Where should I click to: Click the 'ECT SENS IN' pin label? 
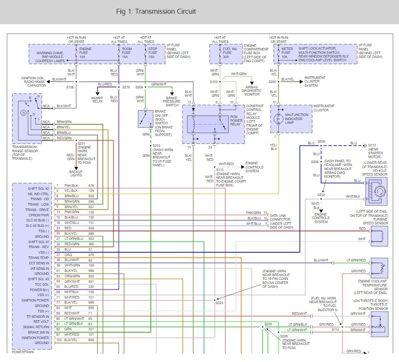coord(39,263)
